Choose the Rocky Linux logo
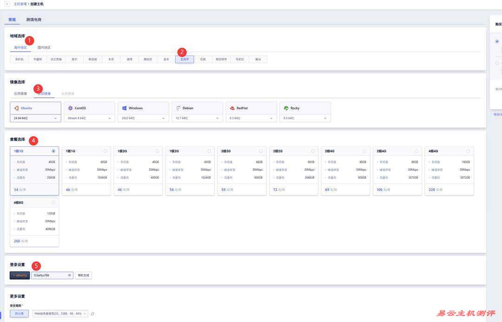The height and width of the screenshot is (322, 502). [286, 108]
